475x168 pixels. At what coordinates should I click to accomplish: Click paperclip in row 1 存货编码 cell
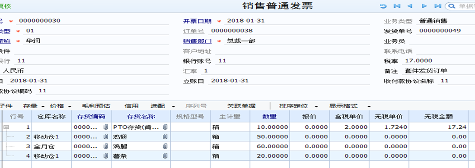(x=105, y=127)
